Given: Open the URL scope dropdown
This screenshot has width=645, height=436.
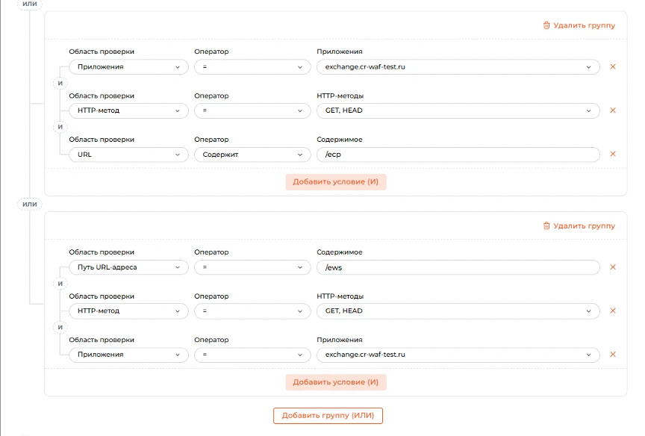Looking at the screenshot, I should tap(128, 155).
